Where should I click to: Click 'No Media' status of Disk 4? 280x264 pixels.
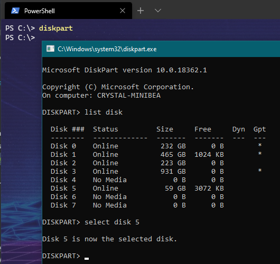[110, 180]
